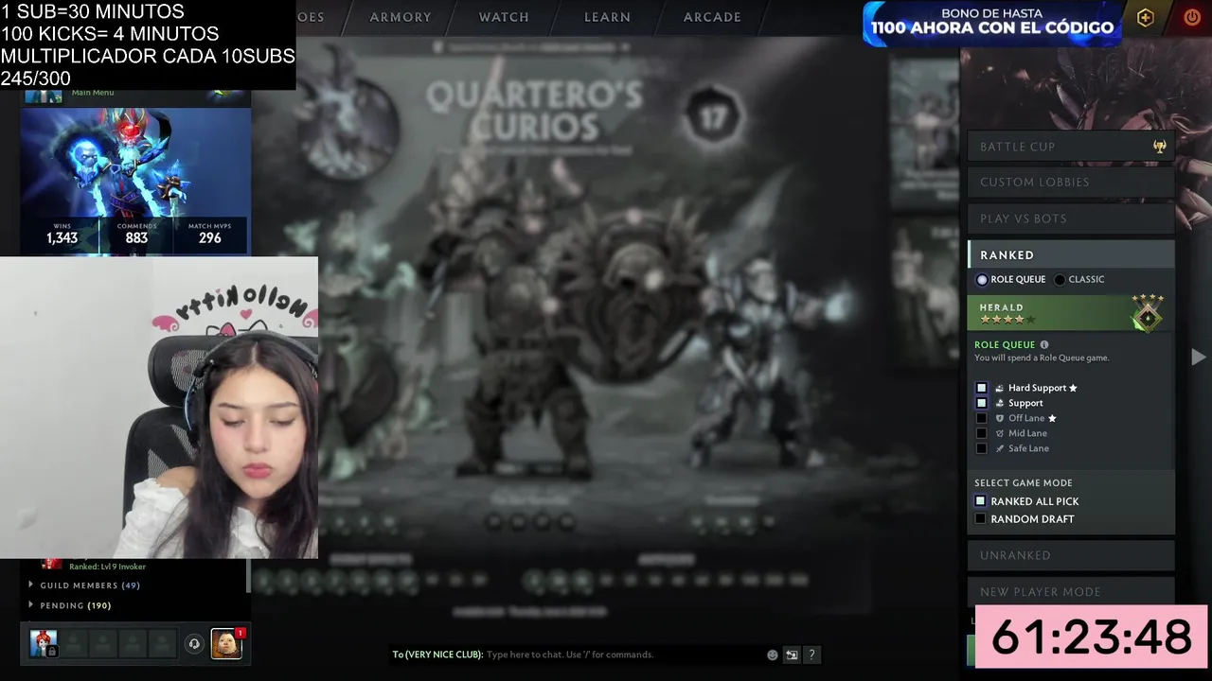Click the Hard Support role icon
The width and height of the screenshot is (1212, 681).
pyautogui.click(x=999, y=388)
